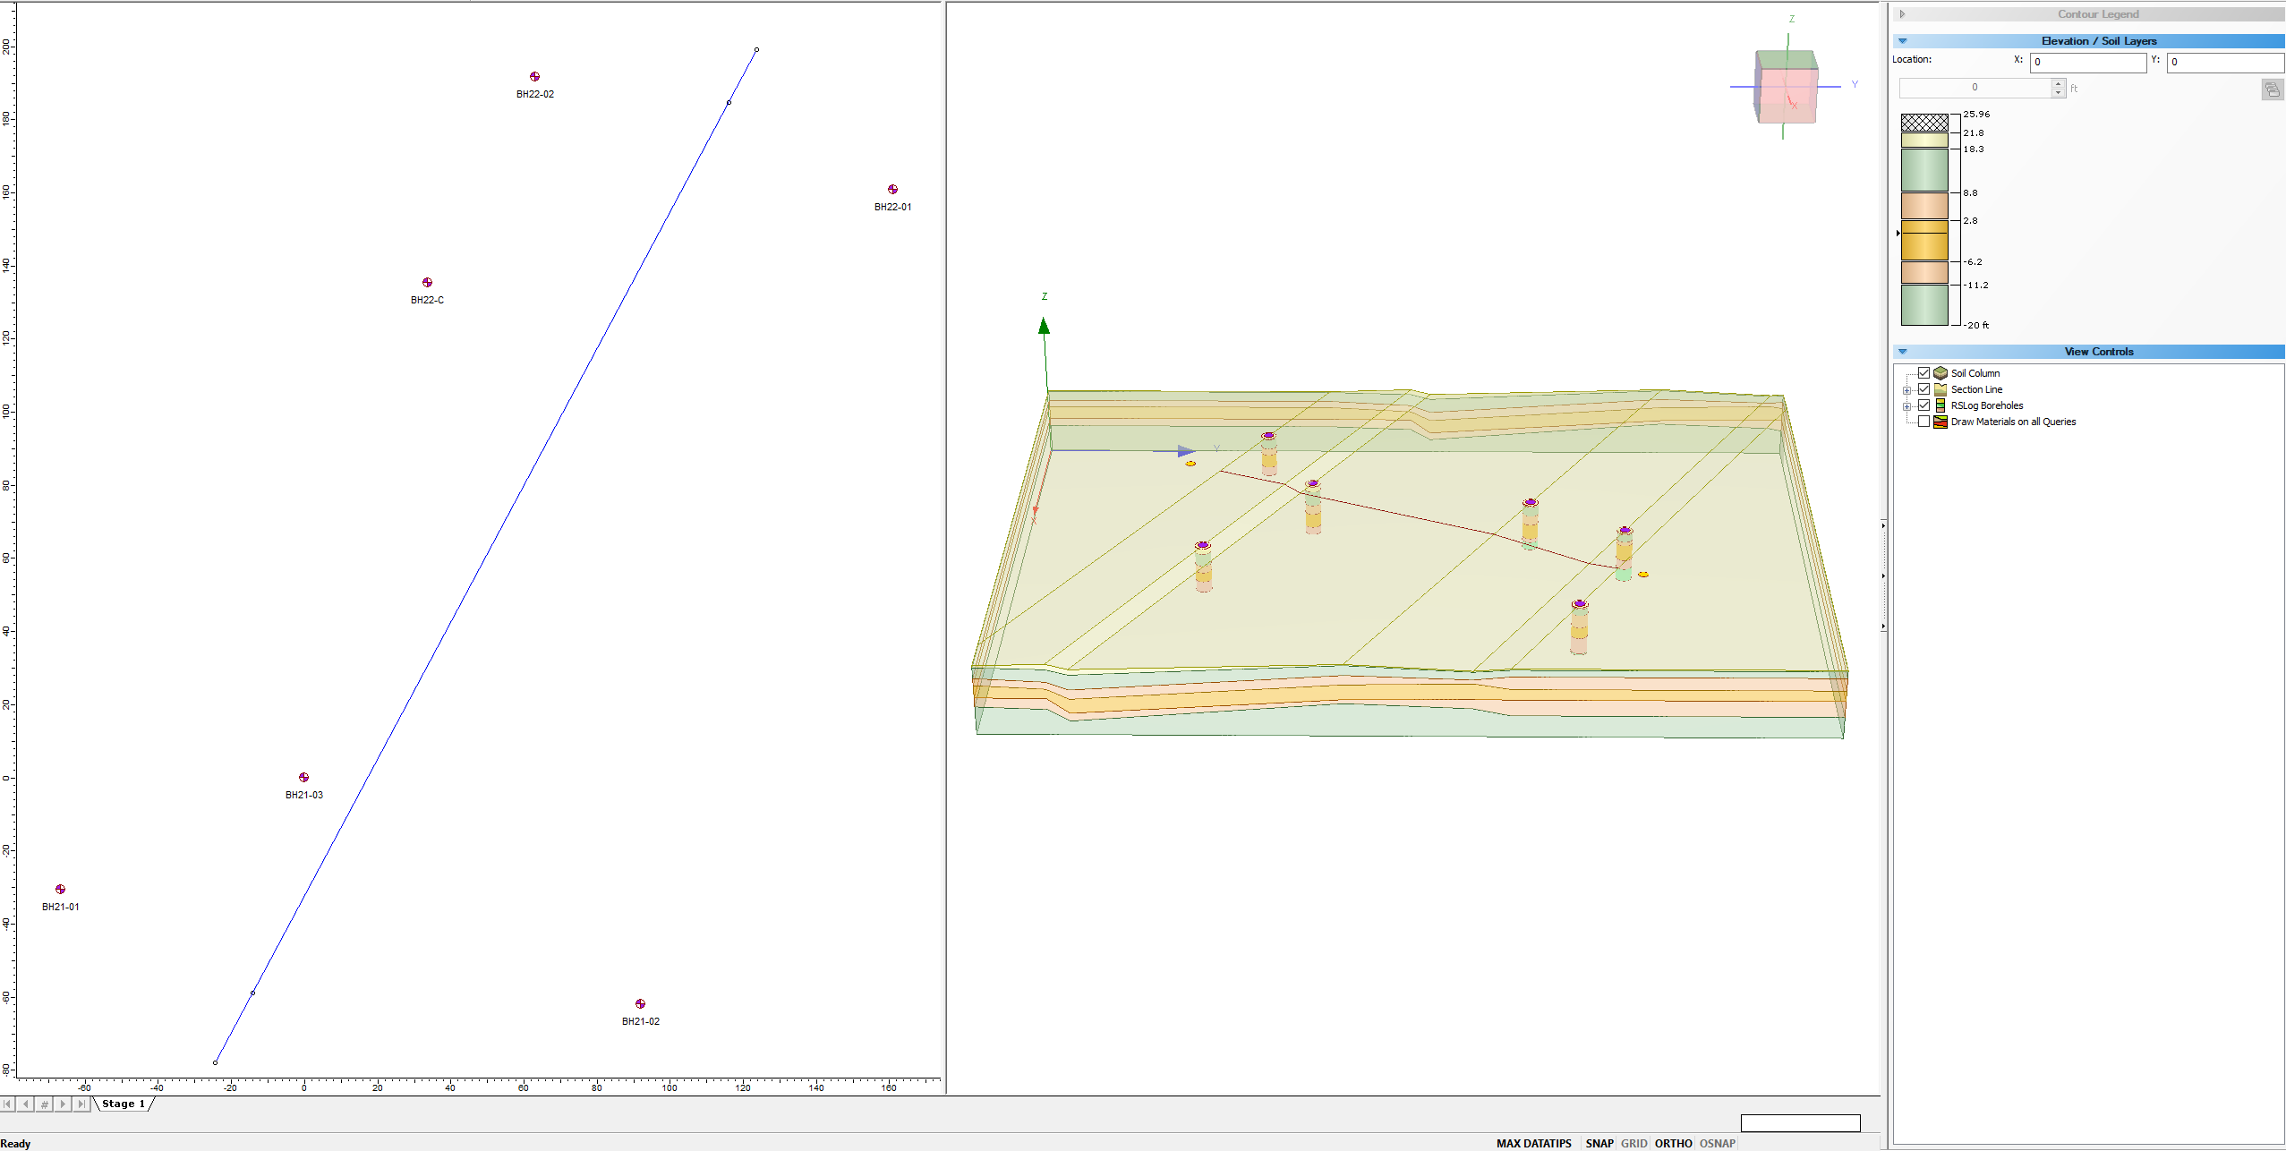
Task: Collapse the Elevation / Soil Layers panel
Action: point(1903,41)
